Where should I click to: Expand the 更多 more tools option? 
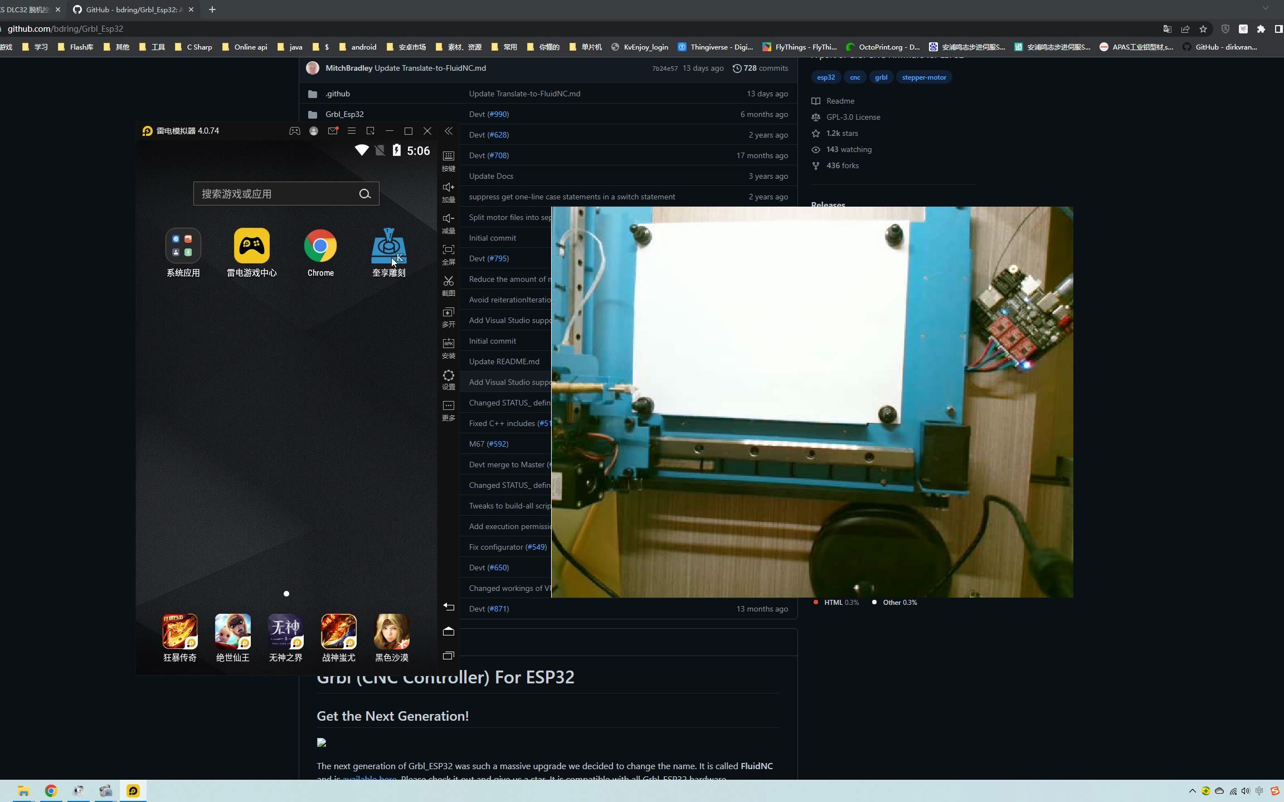click(x=448, y=406)
